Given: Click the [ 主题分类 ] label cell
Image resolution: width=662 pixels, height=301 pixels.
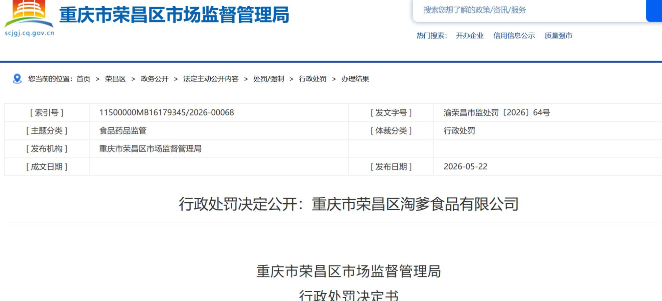Looking at the screenshot, I should pos(47,131).
